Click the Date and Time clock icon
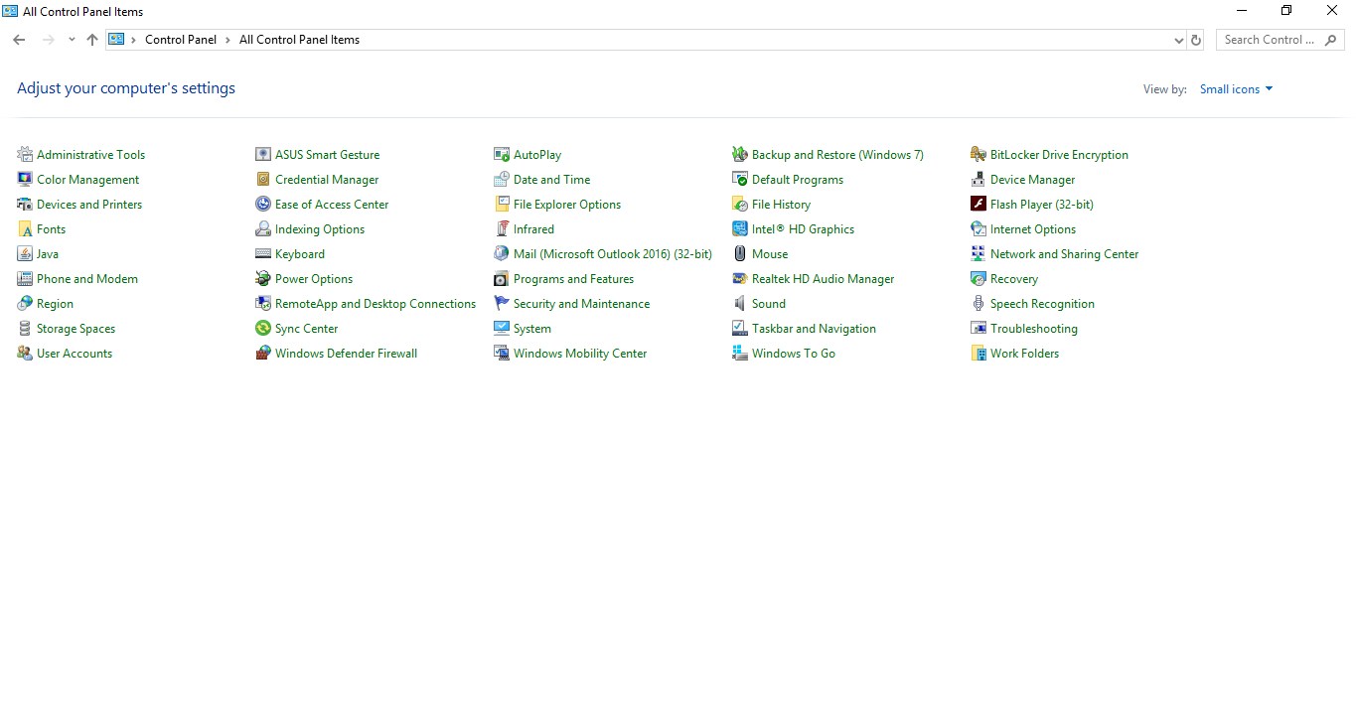This screenshot has width=1356, height=725. (x=502, y=179)
